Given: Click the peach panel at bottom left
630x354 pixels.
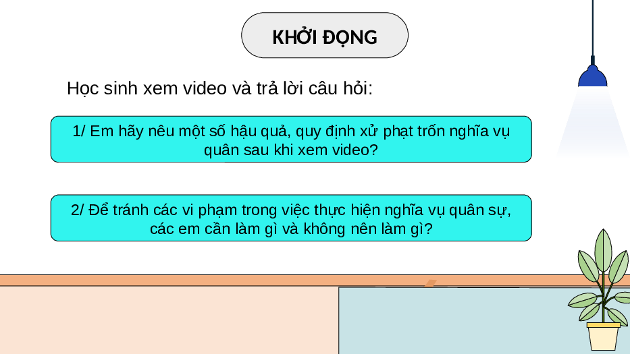Looking at the screenshot, I should pos(169,320).
